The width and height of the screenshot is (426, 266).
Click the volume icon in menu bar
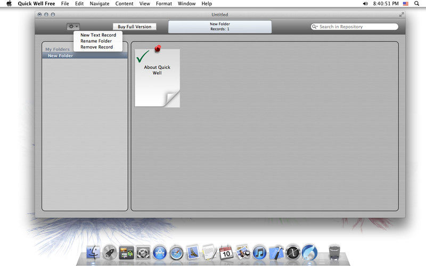(365, 4)
